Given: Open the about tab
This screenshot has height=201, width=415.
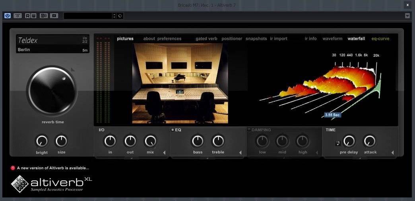Looking at the screenshot, I should click(149, 39).
